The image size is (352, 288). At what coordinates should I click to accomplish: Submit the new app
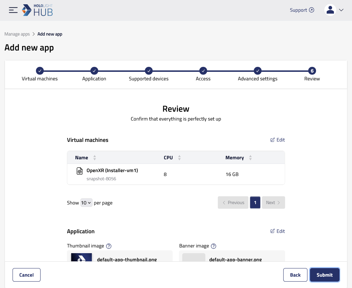click(x=325, y=275)
